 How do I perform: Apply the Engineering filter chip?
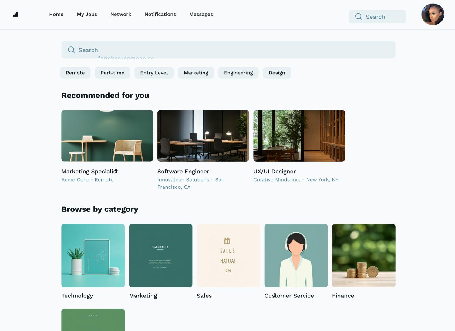point(238,73)
